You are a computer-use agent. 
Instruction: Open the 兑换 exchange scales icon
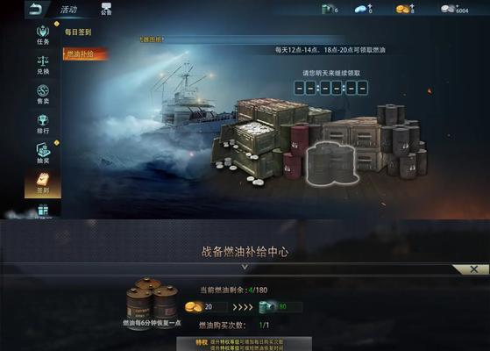point(43,65)
